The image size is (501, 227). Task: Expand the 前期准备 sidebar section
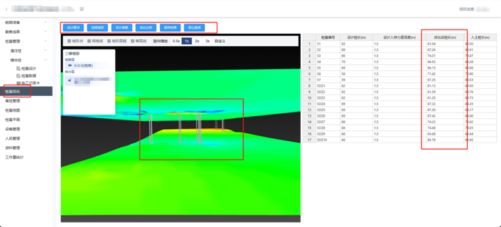[x=26, y=23]
